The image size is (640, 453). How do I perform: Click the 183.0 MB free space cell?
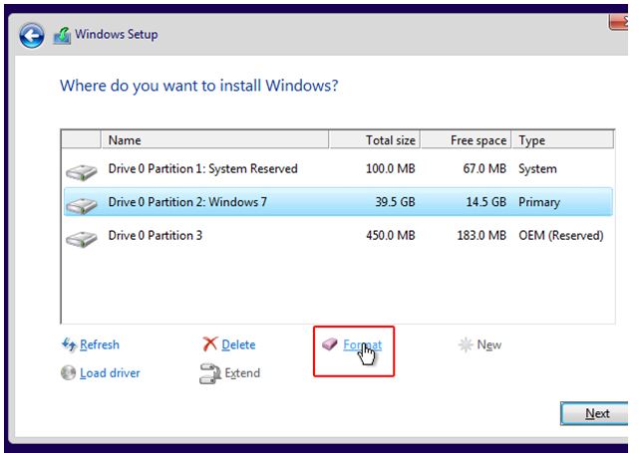pyautogui.click(x=481, y=235)
